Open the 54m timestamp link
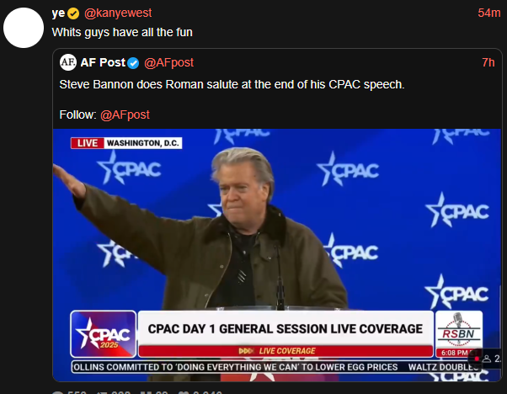507x394 pixels. pos(489,13)
